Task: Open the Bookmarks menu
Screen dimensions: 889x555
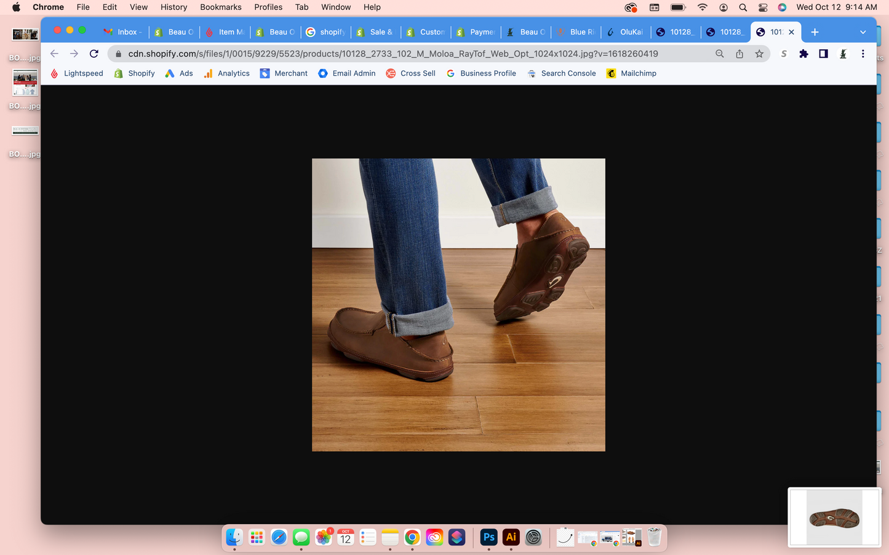Action: (x=220, y=7)
